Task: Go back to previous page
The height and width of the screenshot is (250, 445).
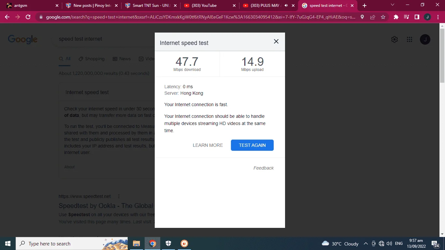Action: [7, 17]
